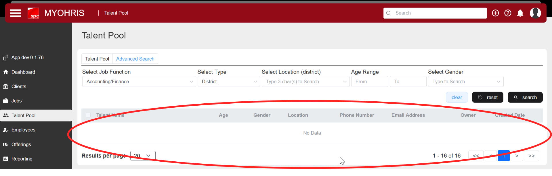Expand the Select Gender dropdown
This screenshot has height=176, width=552.
(465, 82)
